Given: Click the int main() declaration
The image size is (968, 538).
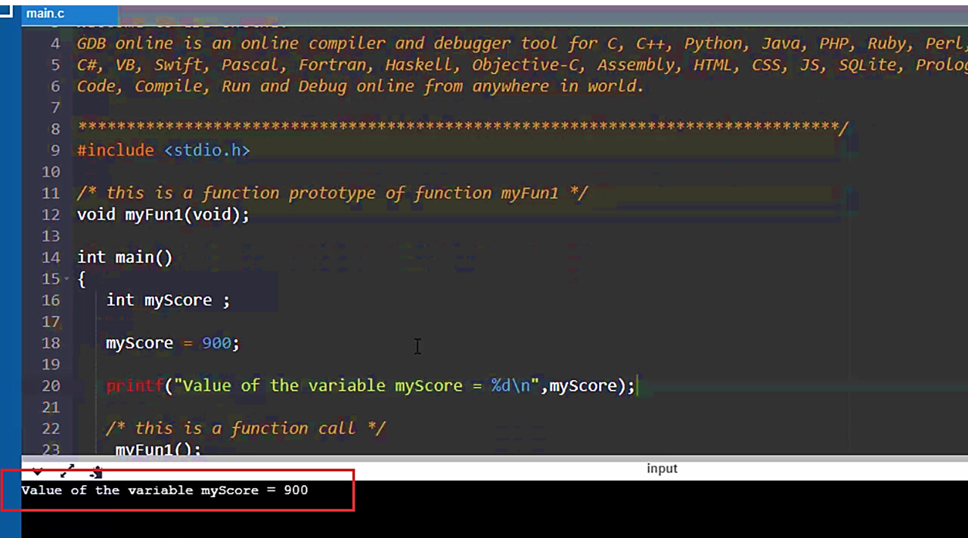Looking at the screenshot, I should [x=125, y=258].
